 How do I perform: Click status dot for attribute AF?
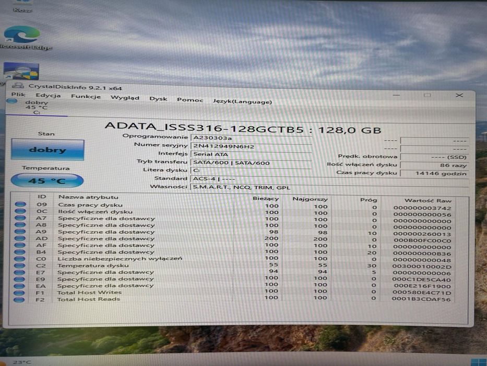pos(20,245)
